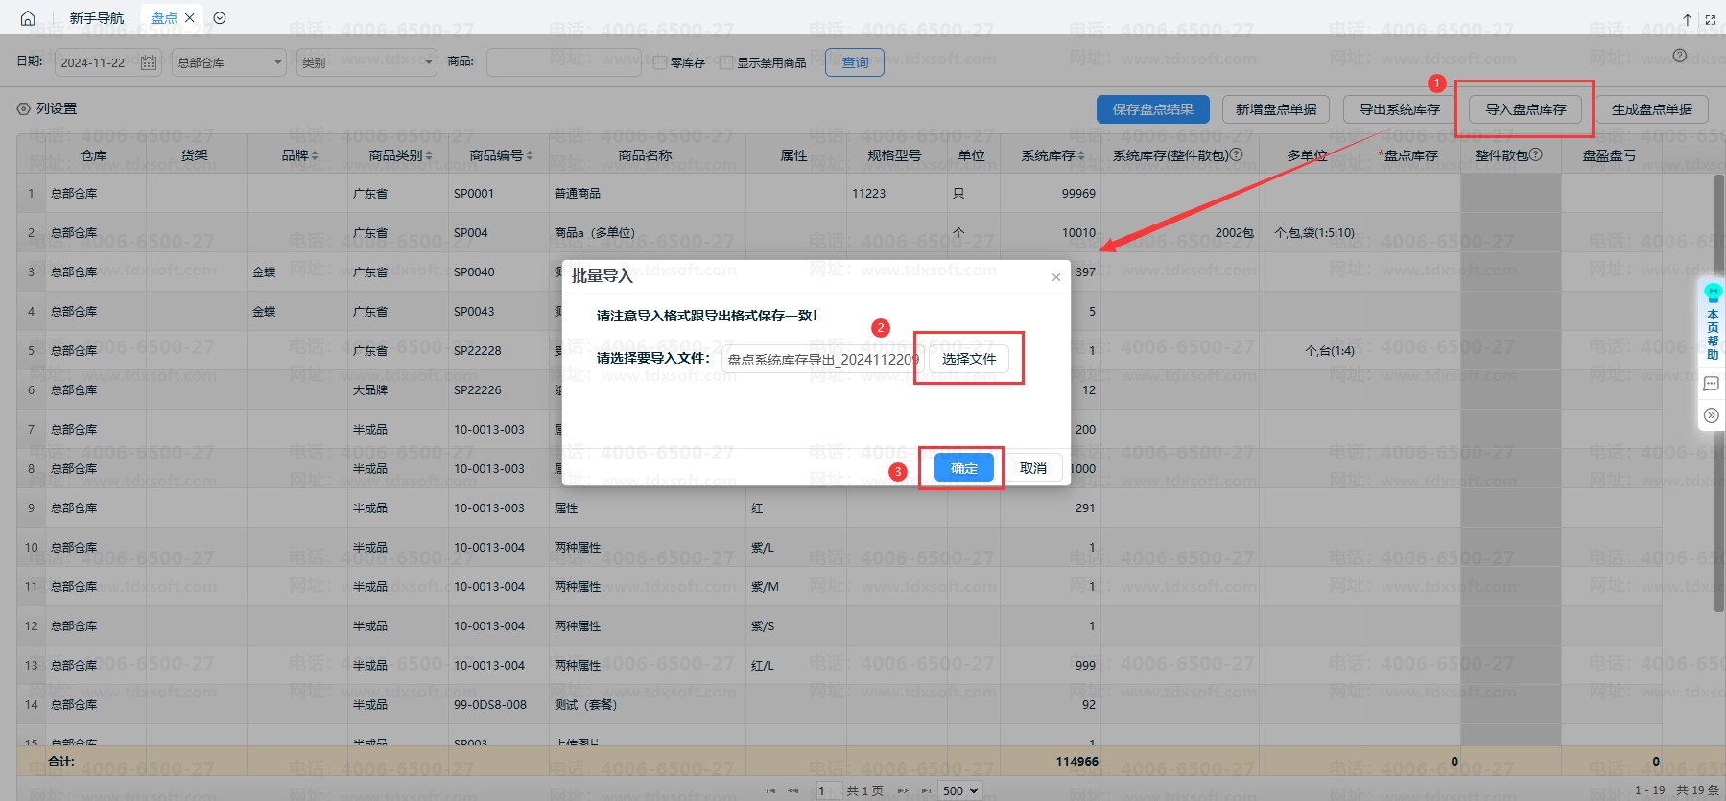Toggle the 显示禁用商品 checkbox
Screen dimensions: 1726x801
click(726, 62)
